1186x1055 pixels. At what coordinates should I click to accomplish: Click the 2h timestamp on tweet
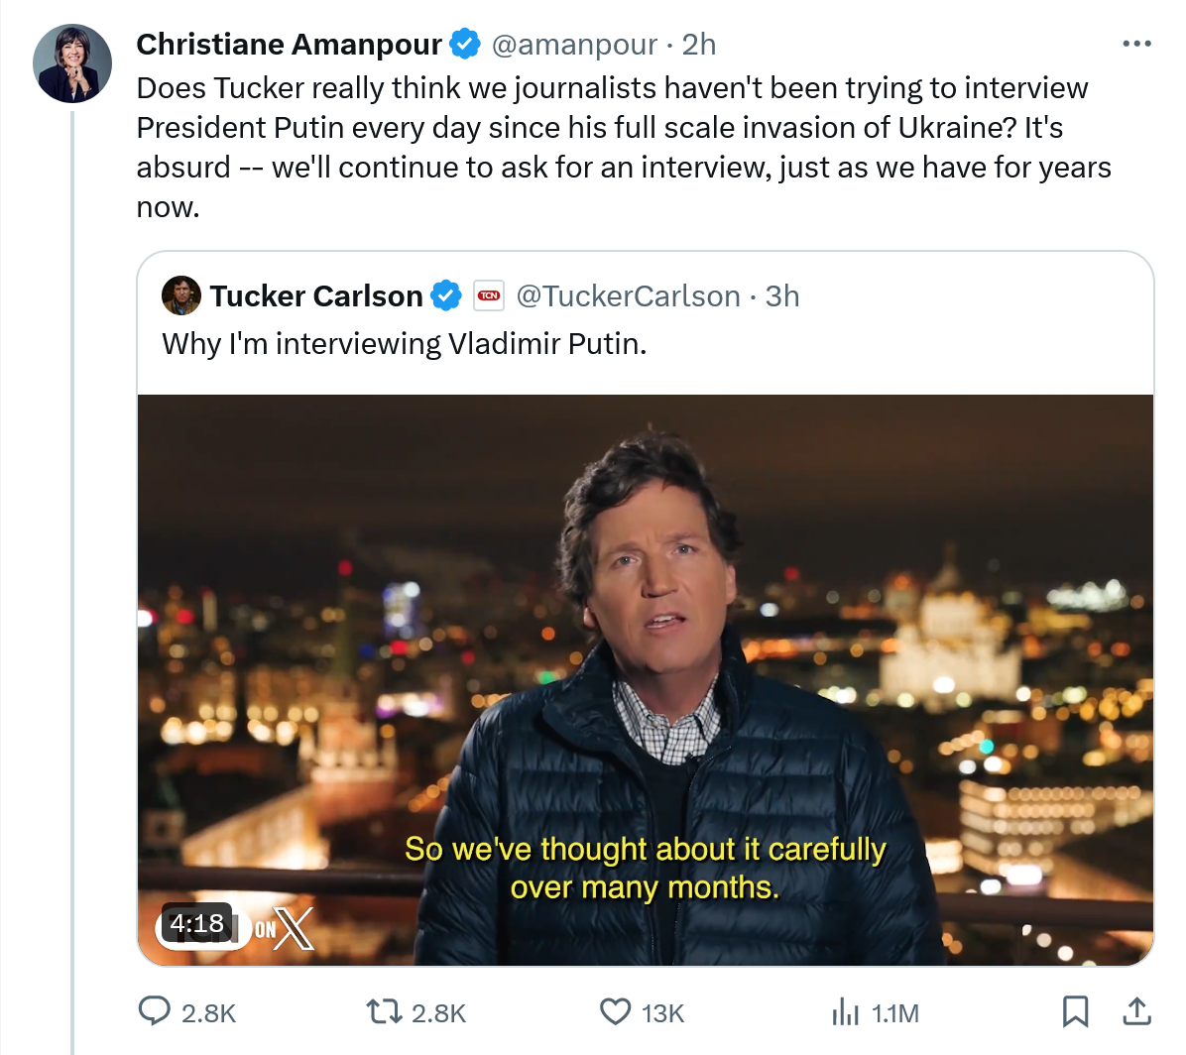tap(699, 45)
